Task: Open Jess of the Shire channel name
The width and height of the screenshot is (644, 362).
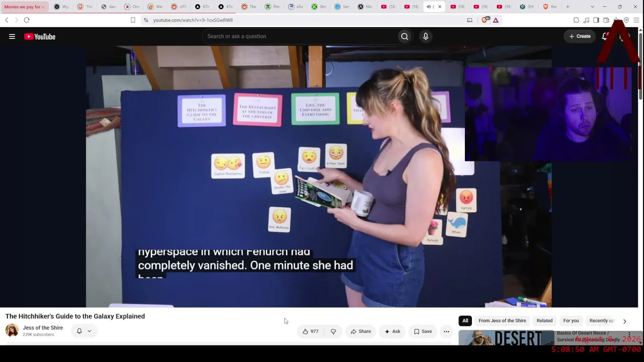Action: (x=43, y=328)
